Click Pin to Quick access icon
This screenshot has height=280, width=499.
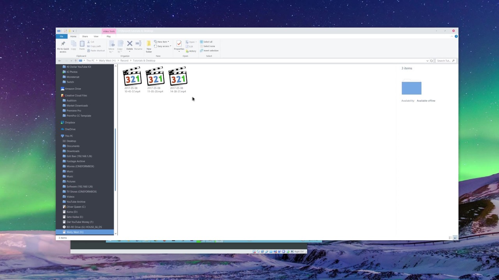pos(63,45)
